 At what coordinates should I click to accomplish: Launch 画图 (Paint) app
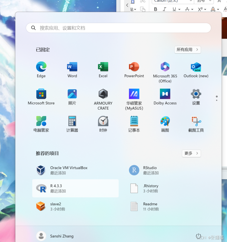(165, 124)
